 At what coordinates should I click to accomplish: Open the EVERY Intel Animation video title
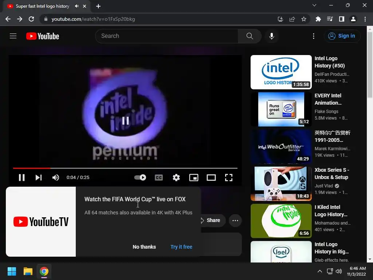(328, 99)
